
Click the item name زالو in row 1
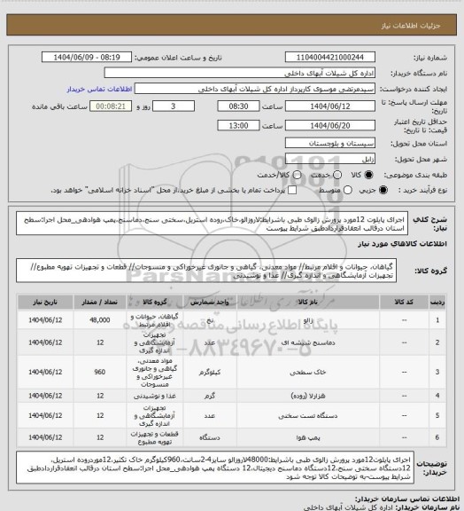click(x=308, y=320)
